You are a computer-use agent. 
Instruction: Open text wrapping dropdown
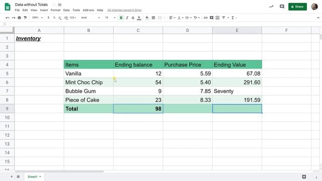[x=188, y=18]
